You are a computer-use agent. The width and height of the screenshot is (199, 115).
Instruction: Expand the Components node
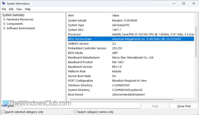(4, 24)
